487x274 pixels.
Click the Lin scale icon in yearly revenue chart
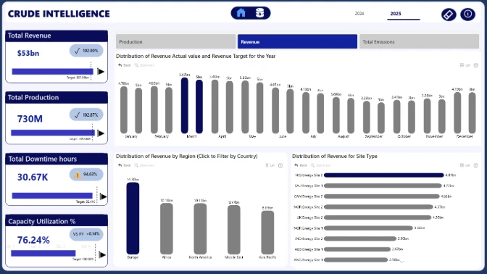(465, 65)
